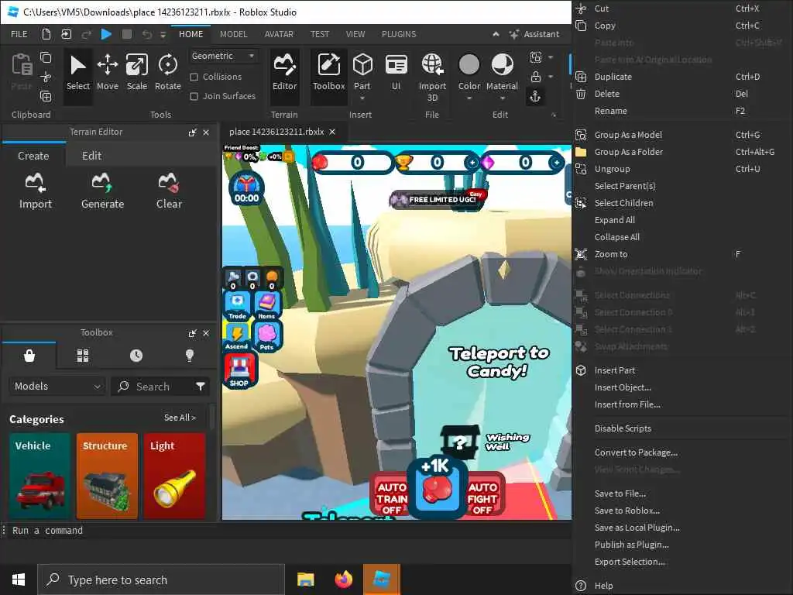The width and height of the screenshot is (793, 595).
Task: Click the Assistant button
Action: click(535, 34)
